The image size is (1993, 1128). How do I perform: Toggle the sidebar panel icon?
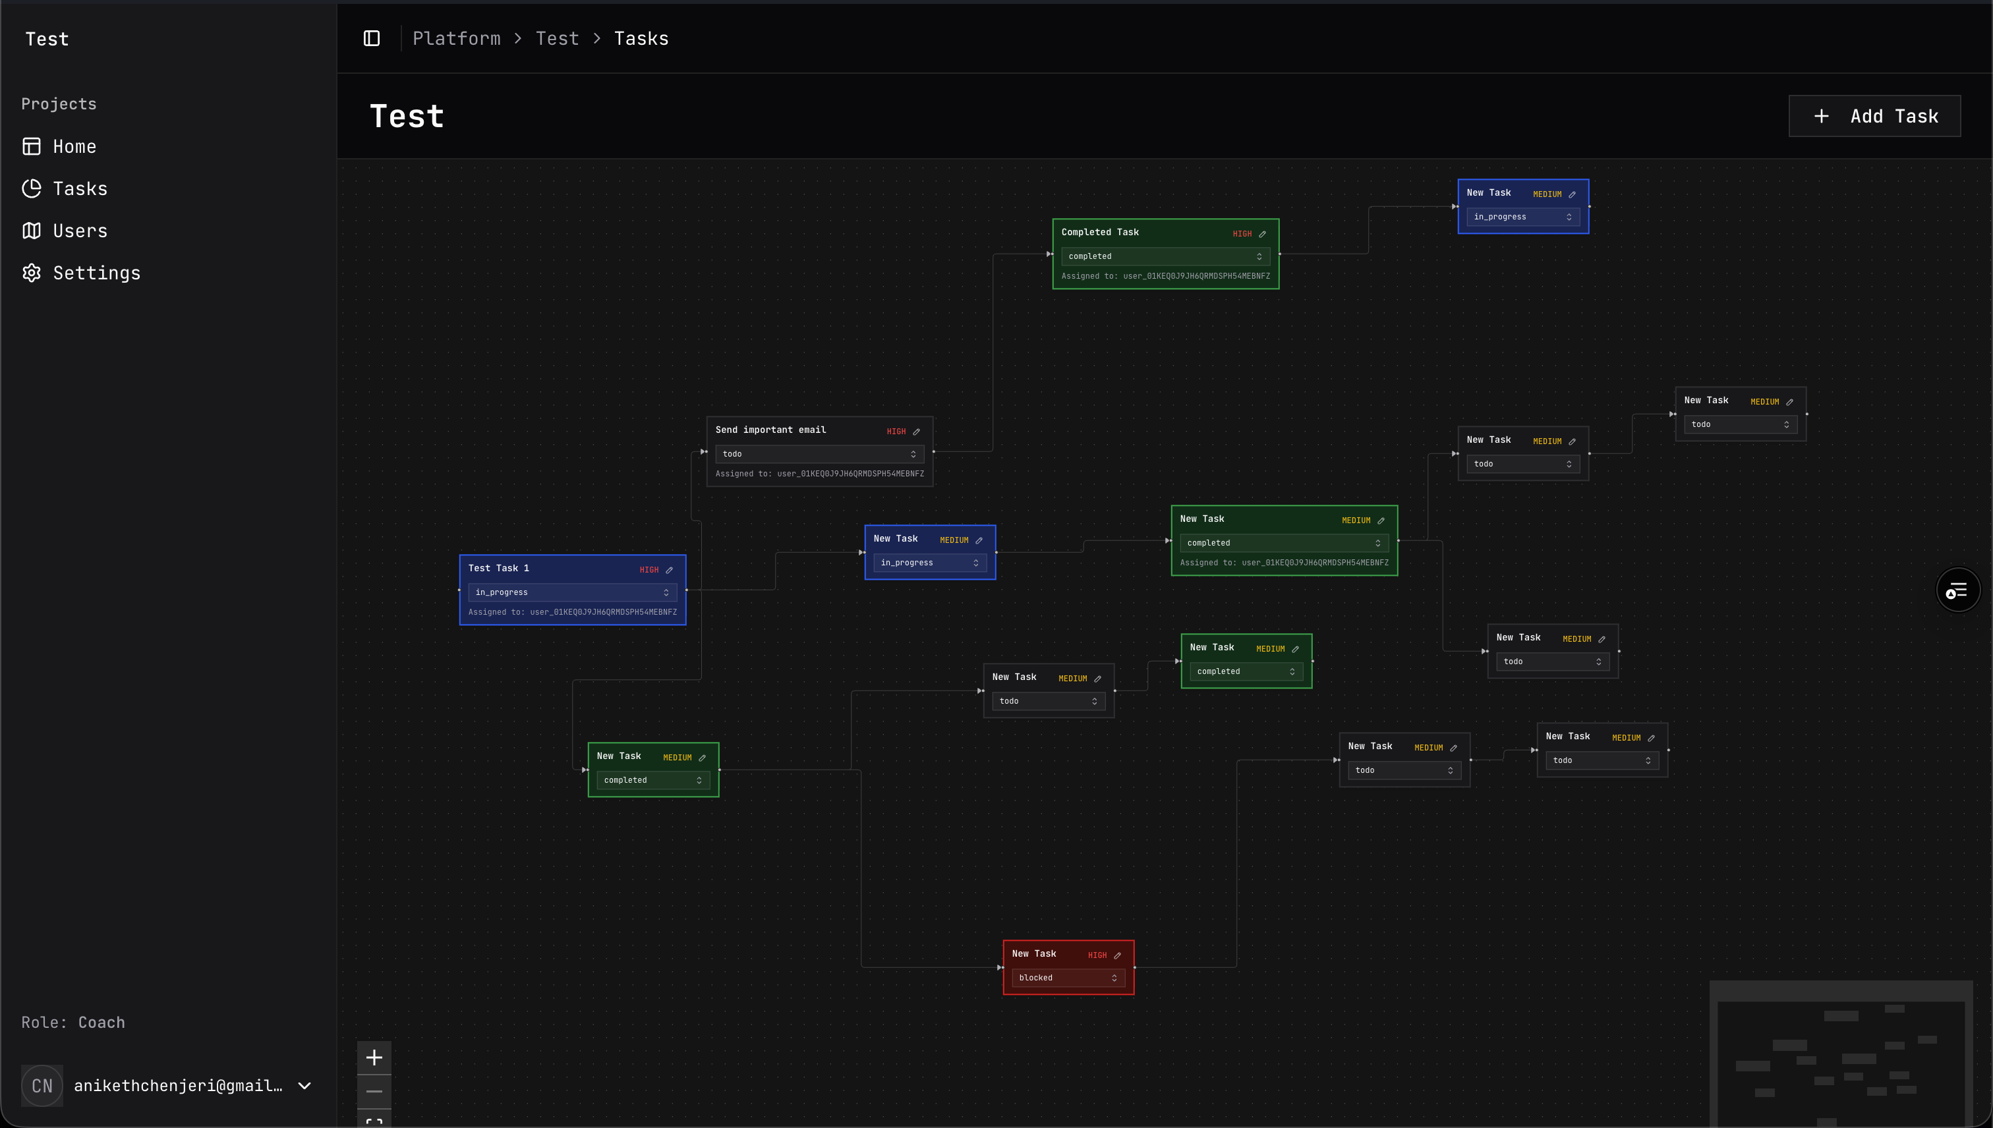point(371,39)
